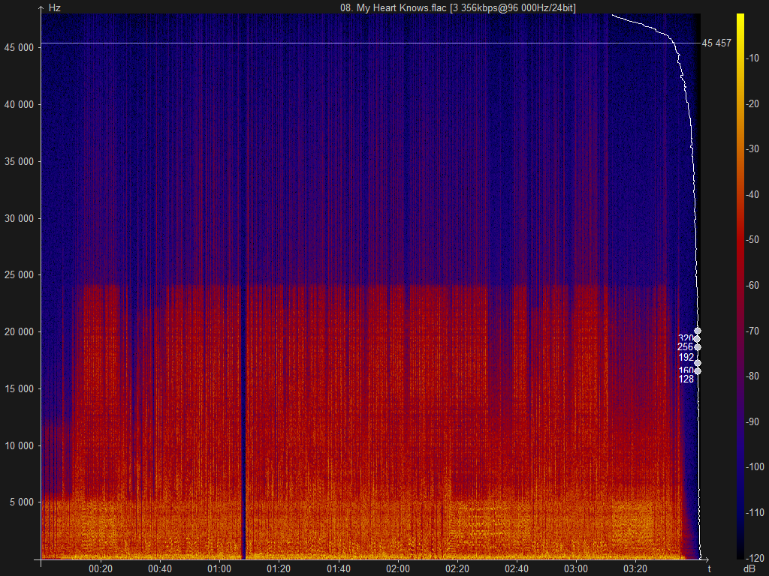The width and height of the screenshot is (769, 576).
Task: Click the 256 kbps bitrate marker dot
Action: click(x=697, y=346)
